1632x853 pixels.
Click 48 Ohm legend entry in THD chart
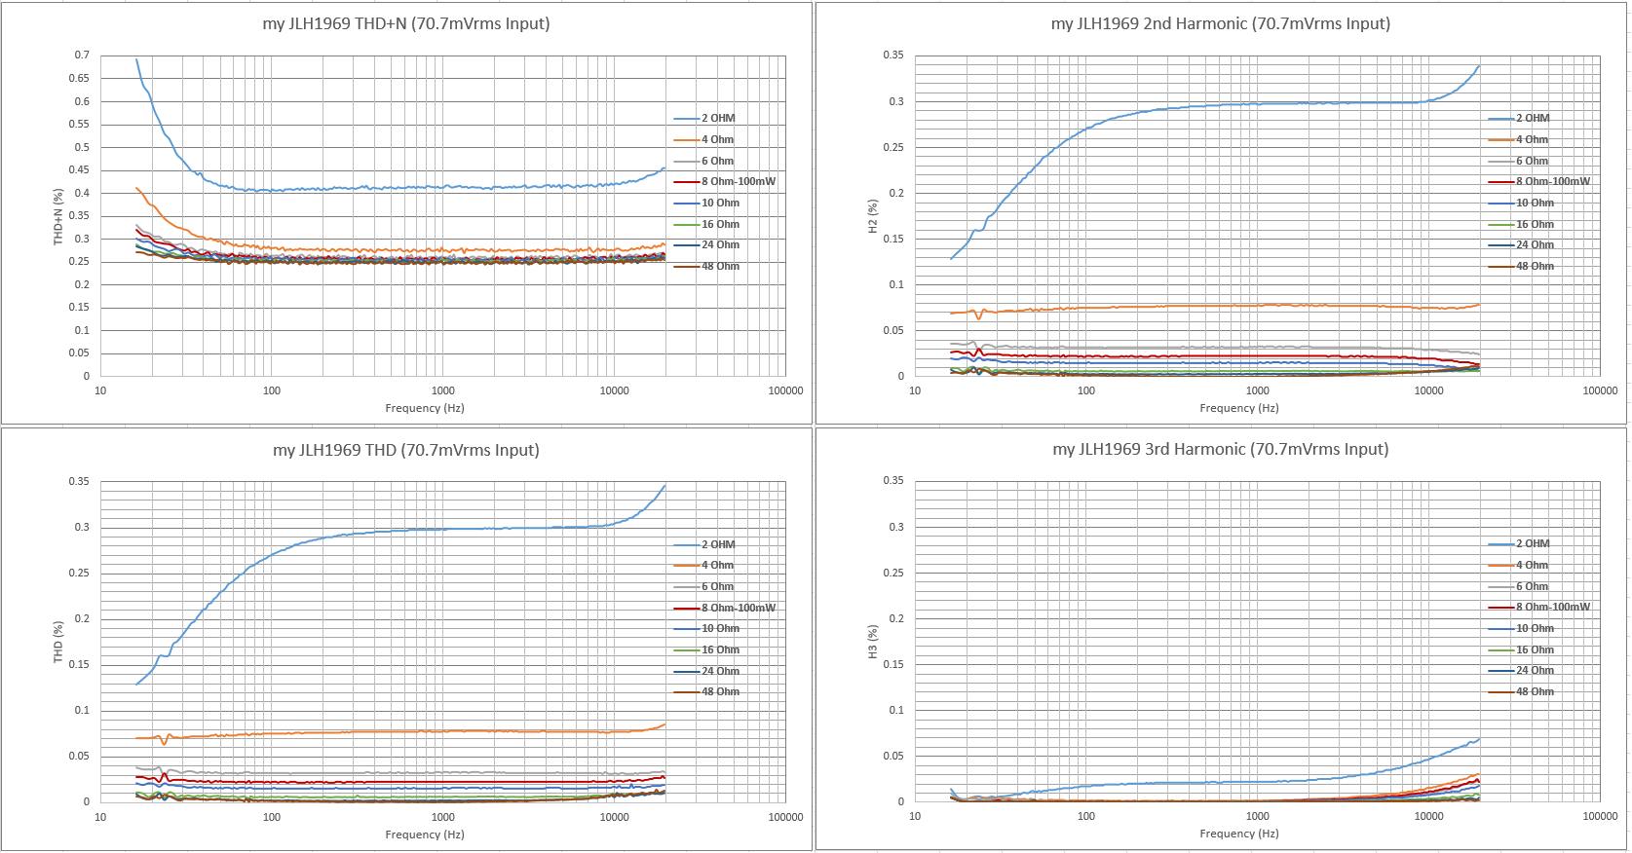point(707,691)
